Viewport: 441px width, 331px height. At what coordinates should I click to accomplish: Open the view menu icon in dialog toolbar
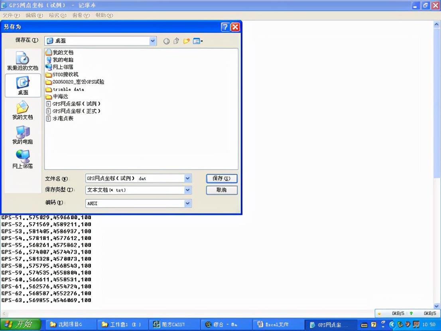(x=198, y=41)
